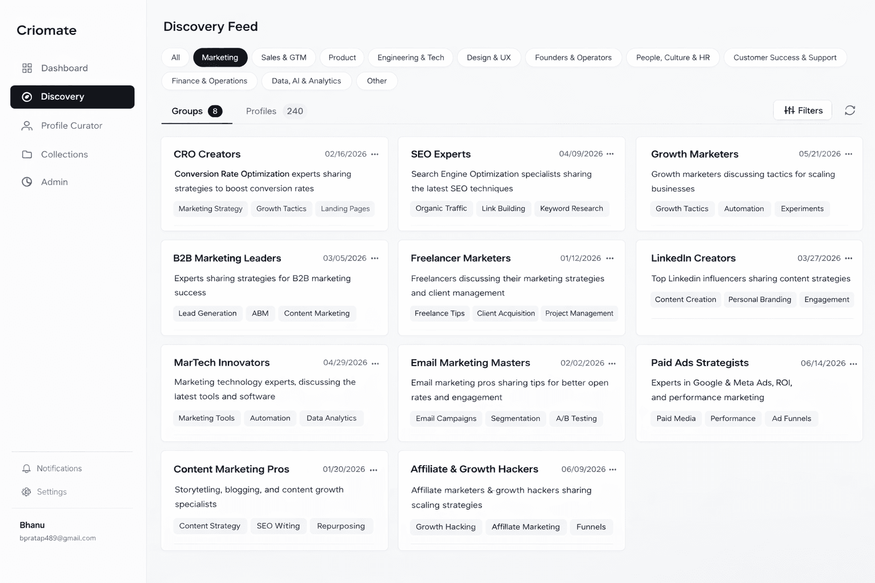This screenshot has width=875, height=583.
Task: Open Profile Curator via its person icon
Action: click(26, 126)
